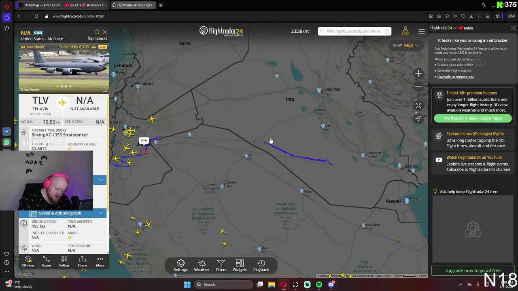Click the selected red aircraft labeled N/A
Image resolution: width=518 pixels, height=291 pixels.
(144, 151)
